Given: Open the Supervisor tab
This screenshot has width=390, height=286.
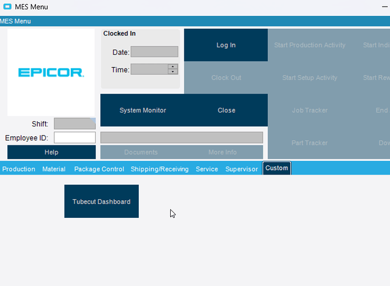Looking at the screenshot, I should (242, 169).
